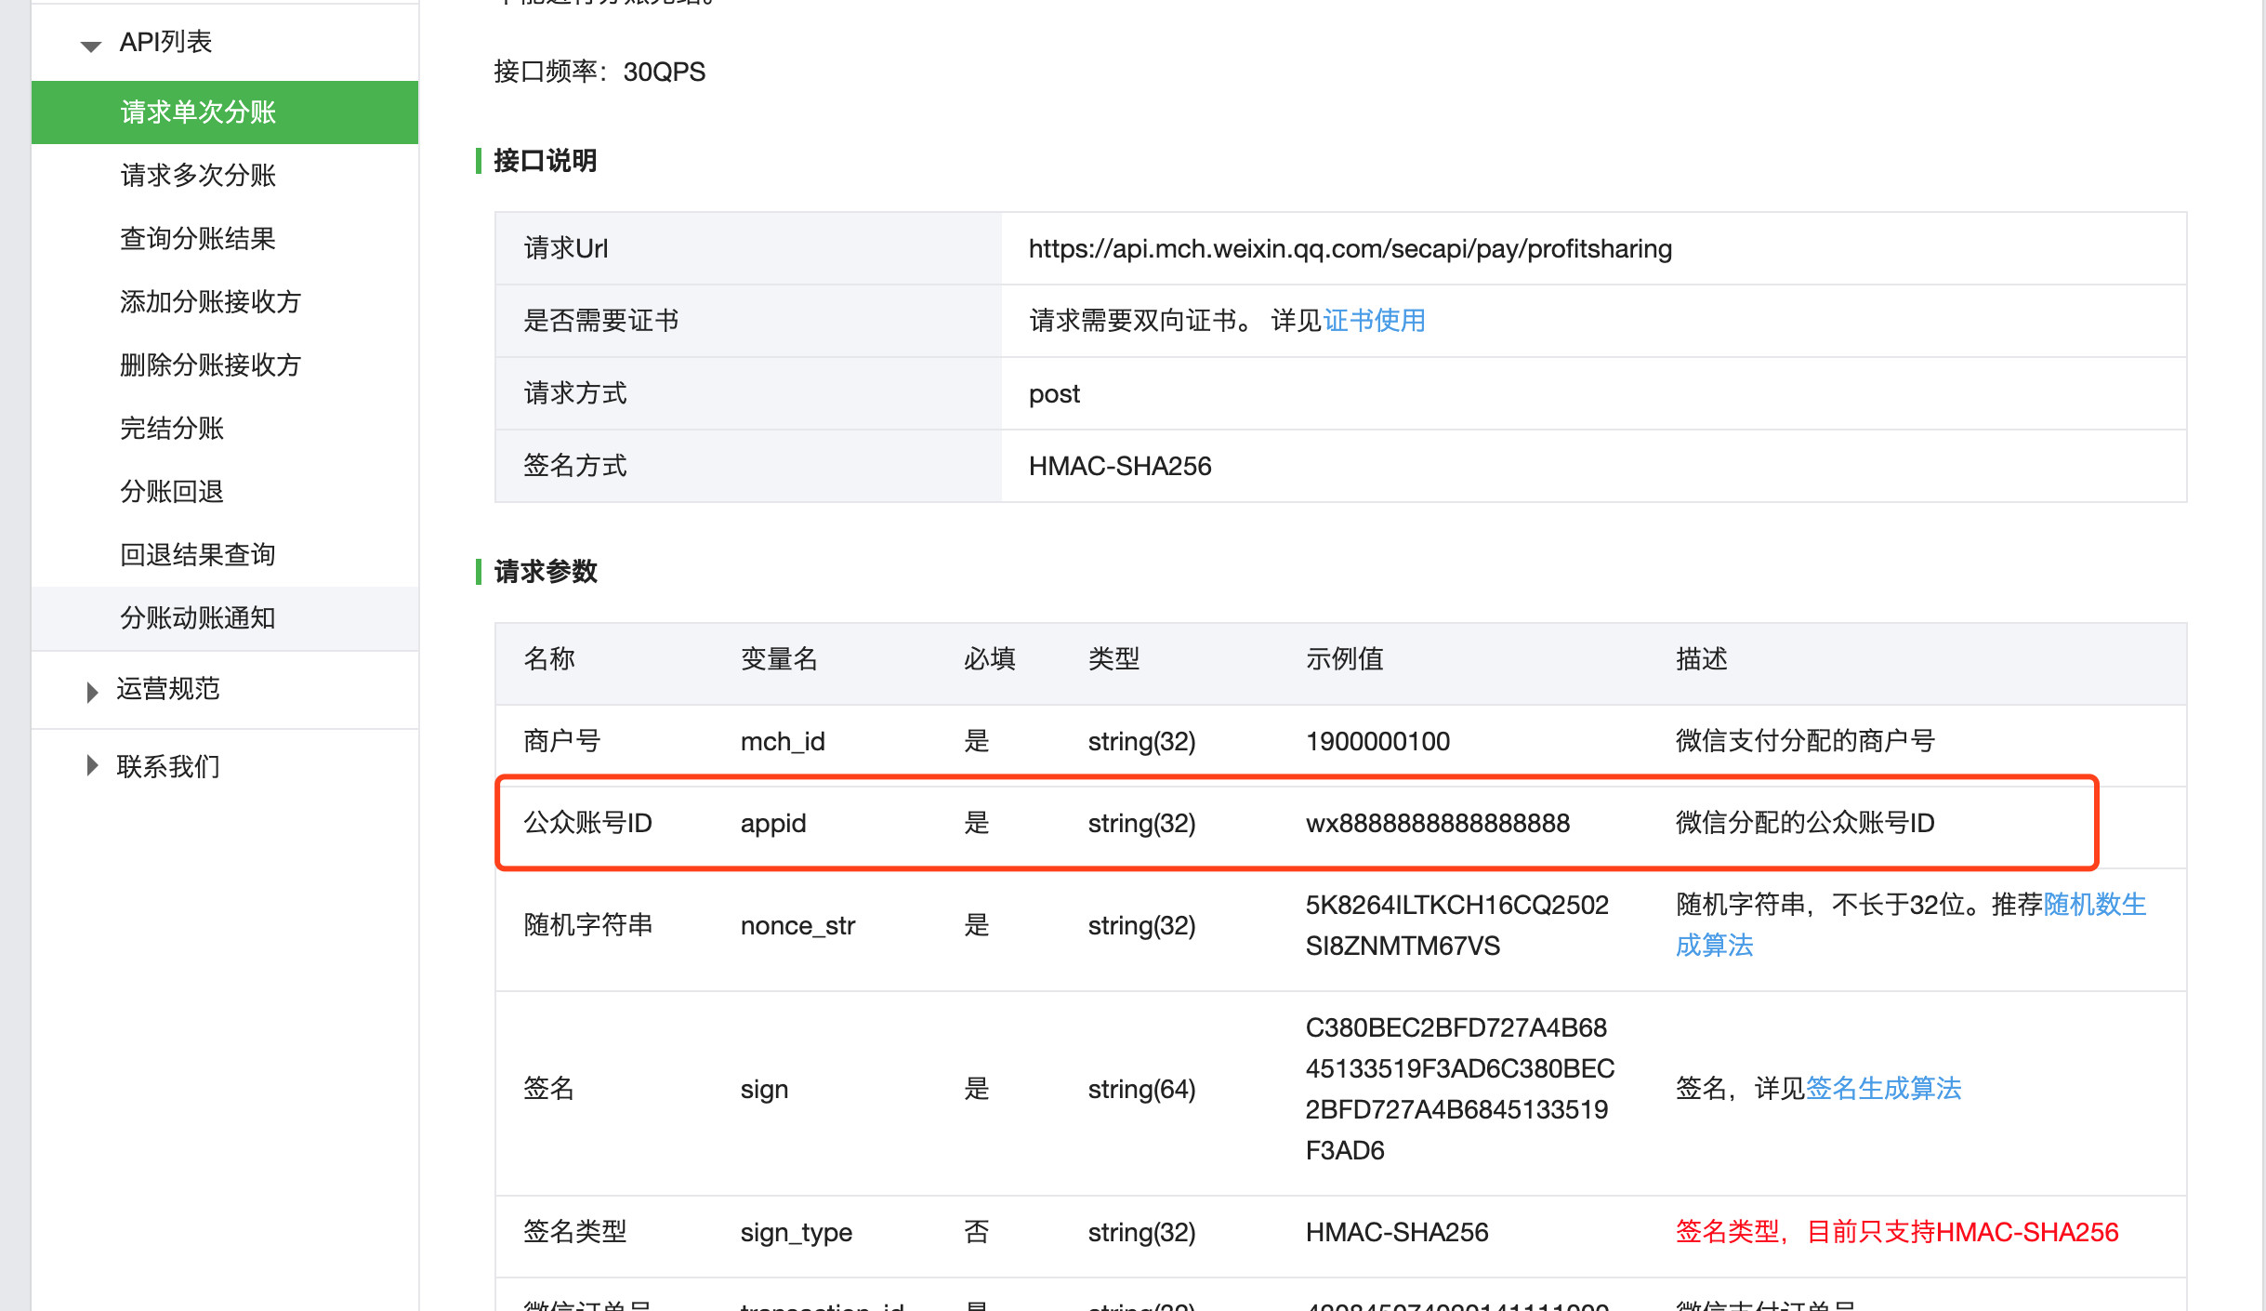Select 请求单次分账 in sidebar

[198, 113]
